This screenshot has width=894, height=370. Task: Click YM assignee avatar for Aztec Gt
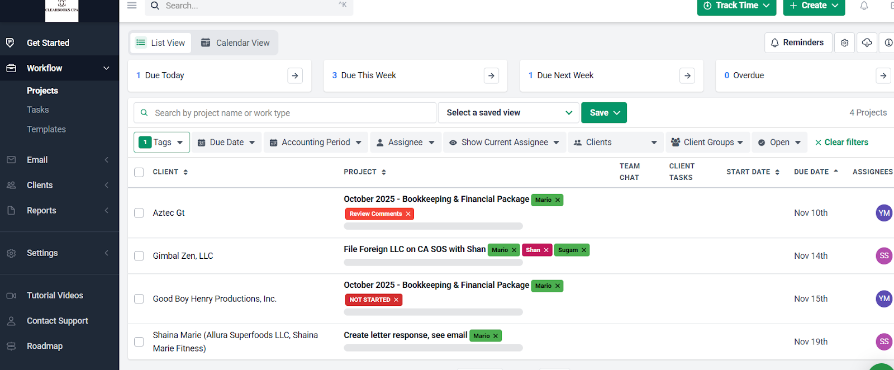coord(883,213)
